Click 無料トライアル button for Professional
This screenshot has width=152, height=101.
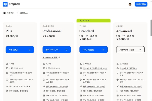pyautogui.click(x=57, y=50)
